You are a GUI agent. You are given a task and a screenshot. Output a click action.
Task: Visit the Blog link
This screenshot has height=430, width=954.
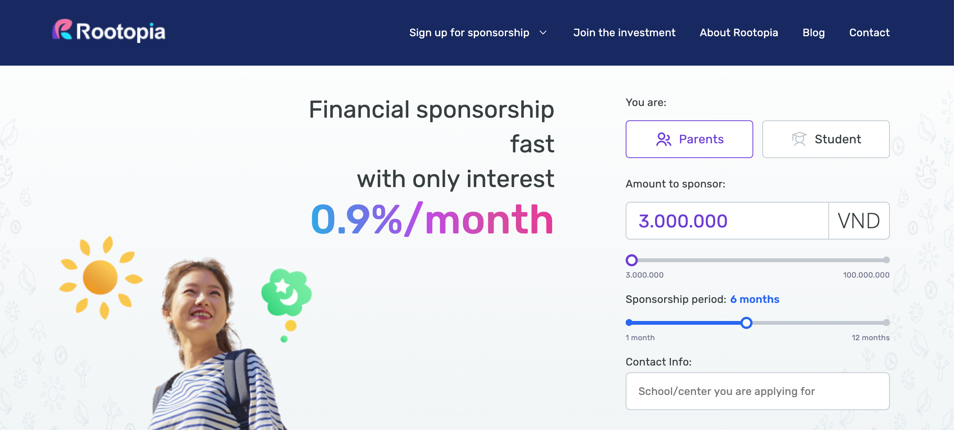pos(814,33)
